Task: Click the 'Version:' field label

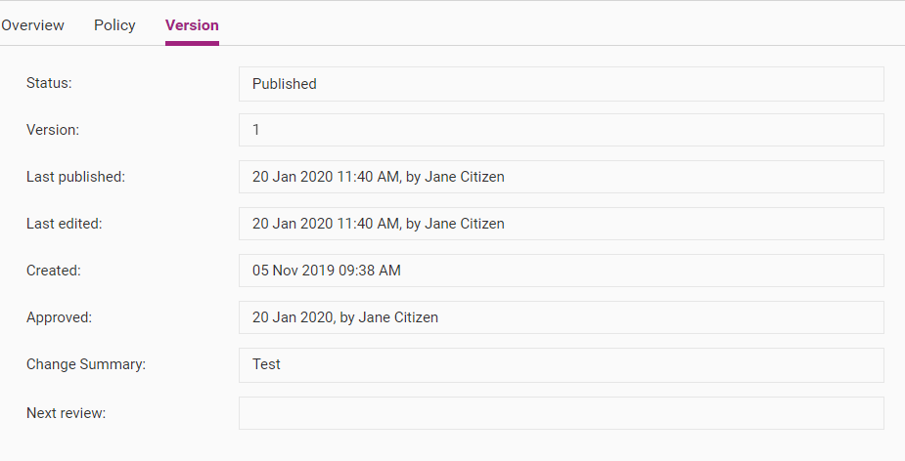Action: (53, 130)
